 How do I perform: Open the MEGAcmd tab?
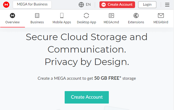[111, 18]
